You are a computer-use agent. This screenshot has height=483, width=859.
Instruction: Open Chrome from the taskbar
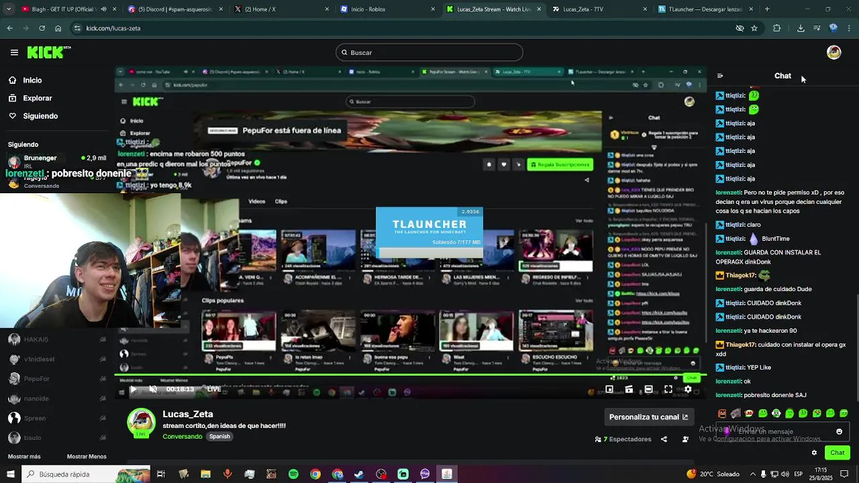[x=315, y=474]
